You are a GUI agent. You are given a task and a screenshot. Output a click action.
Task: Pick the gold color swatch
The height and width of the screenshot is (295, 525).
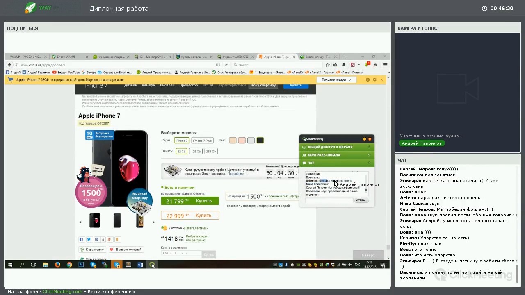[233, 141]
